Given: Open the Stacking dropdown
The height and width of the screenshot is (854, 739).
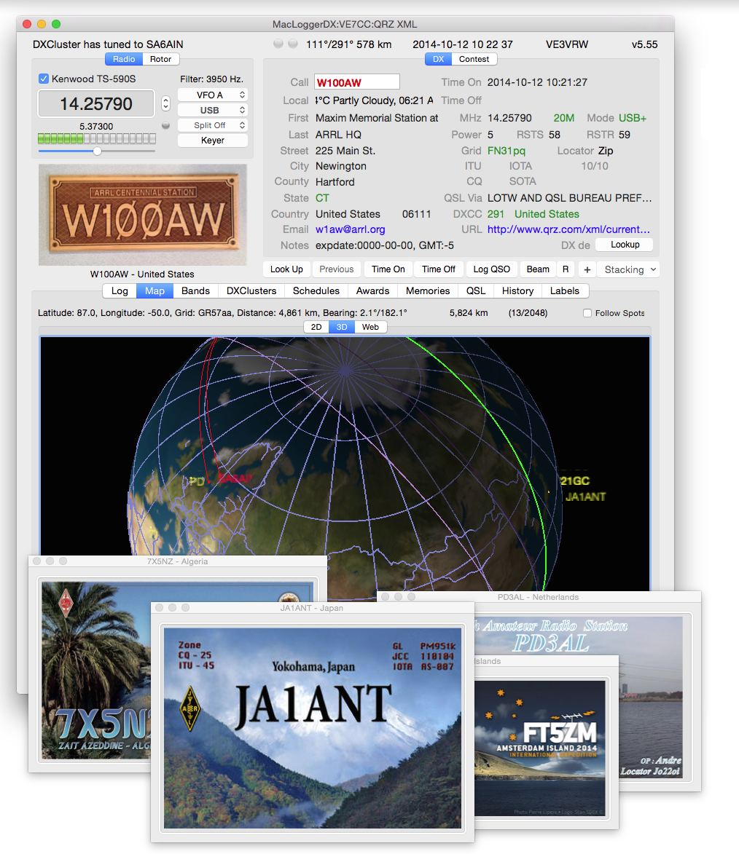Looking at the screenshot, I should click(x=629, y=269).
